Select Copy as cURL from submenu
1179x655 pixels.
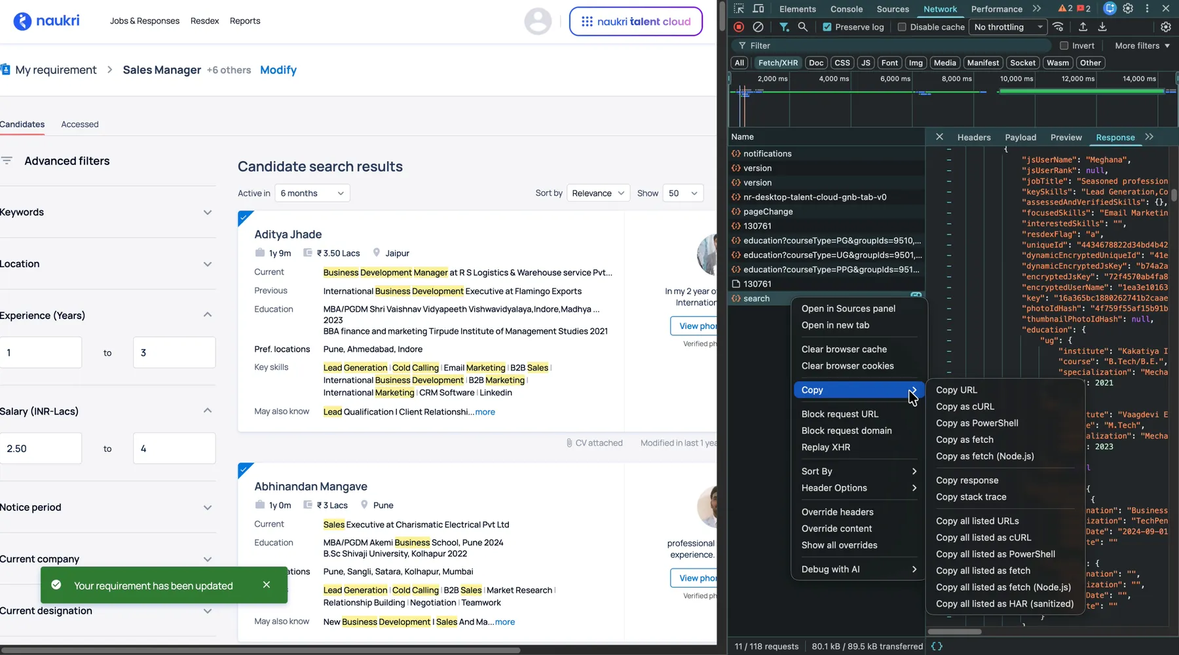tap(965, 407)
